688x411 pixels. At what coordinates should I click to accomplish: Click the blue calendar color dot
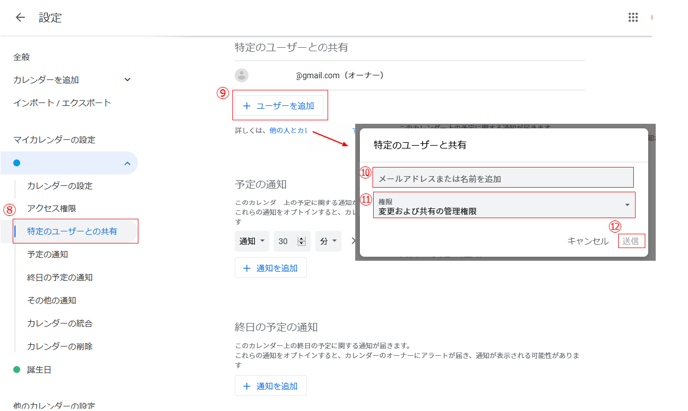(x=17, y=163)
